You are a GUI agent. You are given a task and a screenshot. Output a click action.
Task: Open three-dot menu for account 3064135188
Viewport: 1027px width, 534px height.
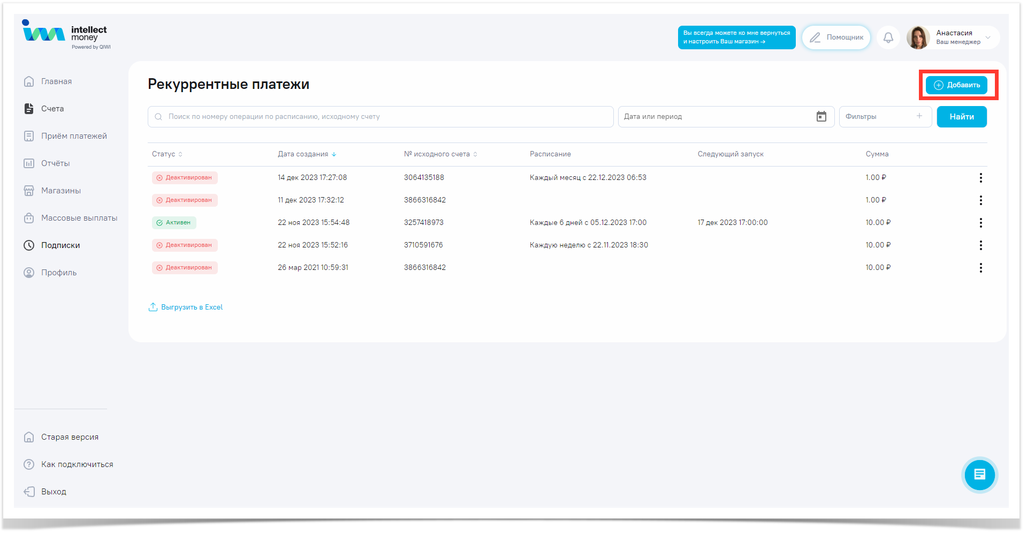980,178
